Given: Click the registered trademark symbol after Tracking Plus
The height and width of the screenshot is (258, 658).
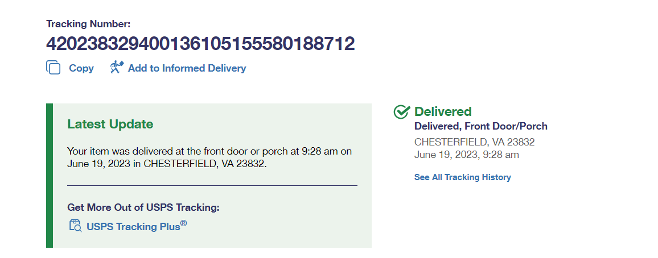Looking at the screenshot, I should tap(184, 223).
